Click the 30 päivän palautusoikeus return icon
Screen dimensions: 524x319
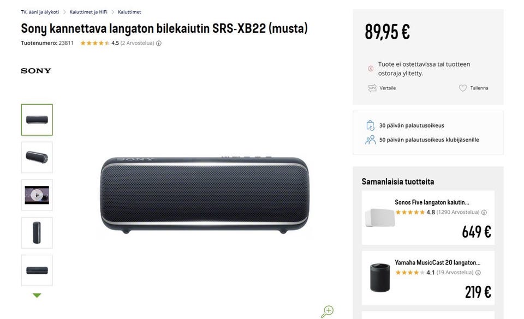point(371,125)
